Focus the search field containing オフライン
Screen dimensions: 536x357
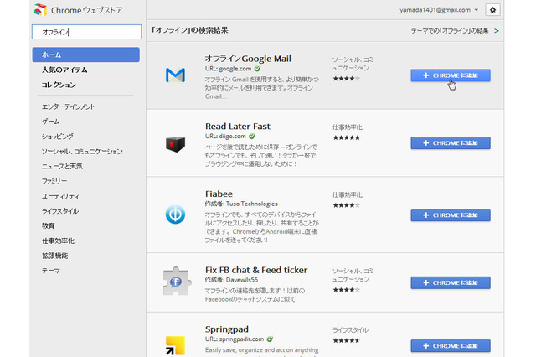pos(86,32)
